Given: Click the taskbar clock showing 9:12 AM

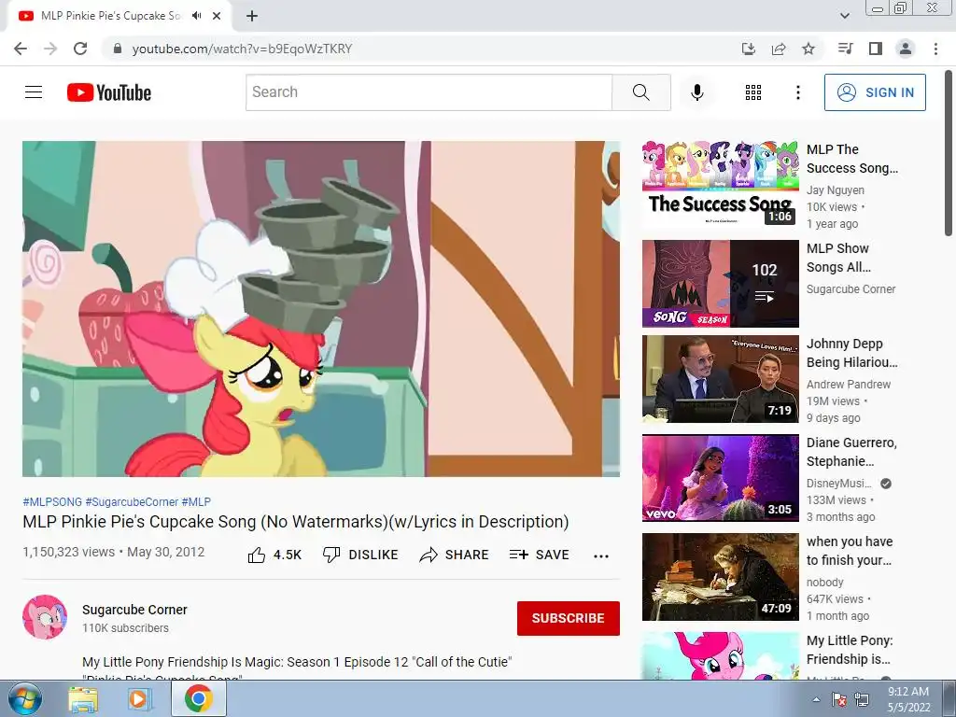Looking at the screenshot, I should click(908, 699).
